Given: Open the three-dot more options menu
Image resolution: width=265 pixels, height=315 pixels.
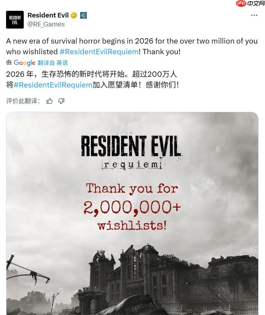Looking at the screenshot, I should tap(254, 15).
